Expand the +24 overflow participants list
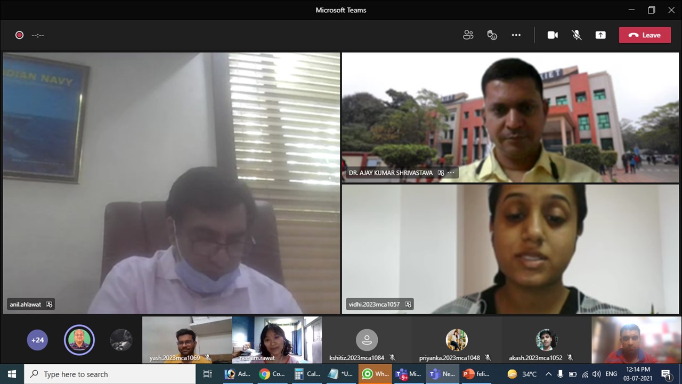The width and height of the screenshot is (682, 384). point(37,340)
